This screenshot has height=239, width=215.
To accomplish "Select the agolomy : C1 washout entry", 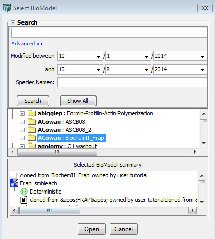I will [67, 146].
